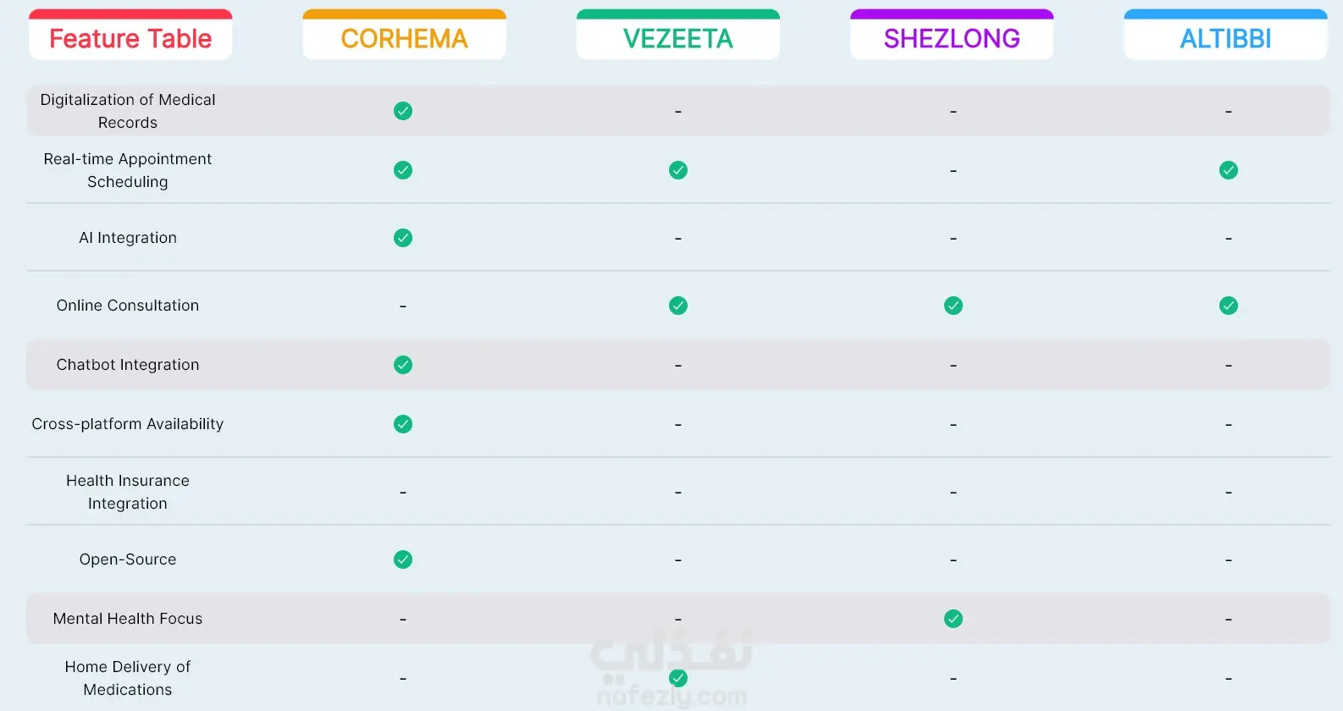Click VEZEETA's Online Consultation checkmark

point(678,306)
